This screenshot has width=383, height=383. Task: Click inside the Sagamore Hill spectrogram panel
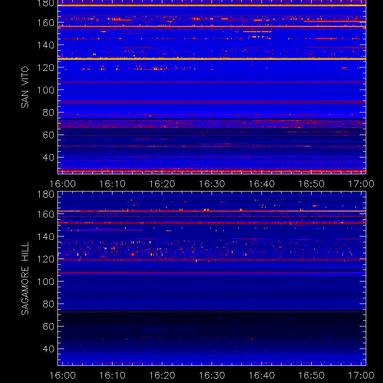click(212, 278)
